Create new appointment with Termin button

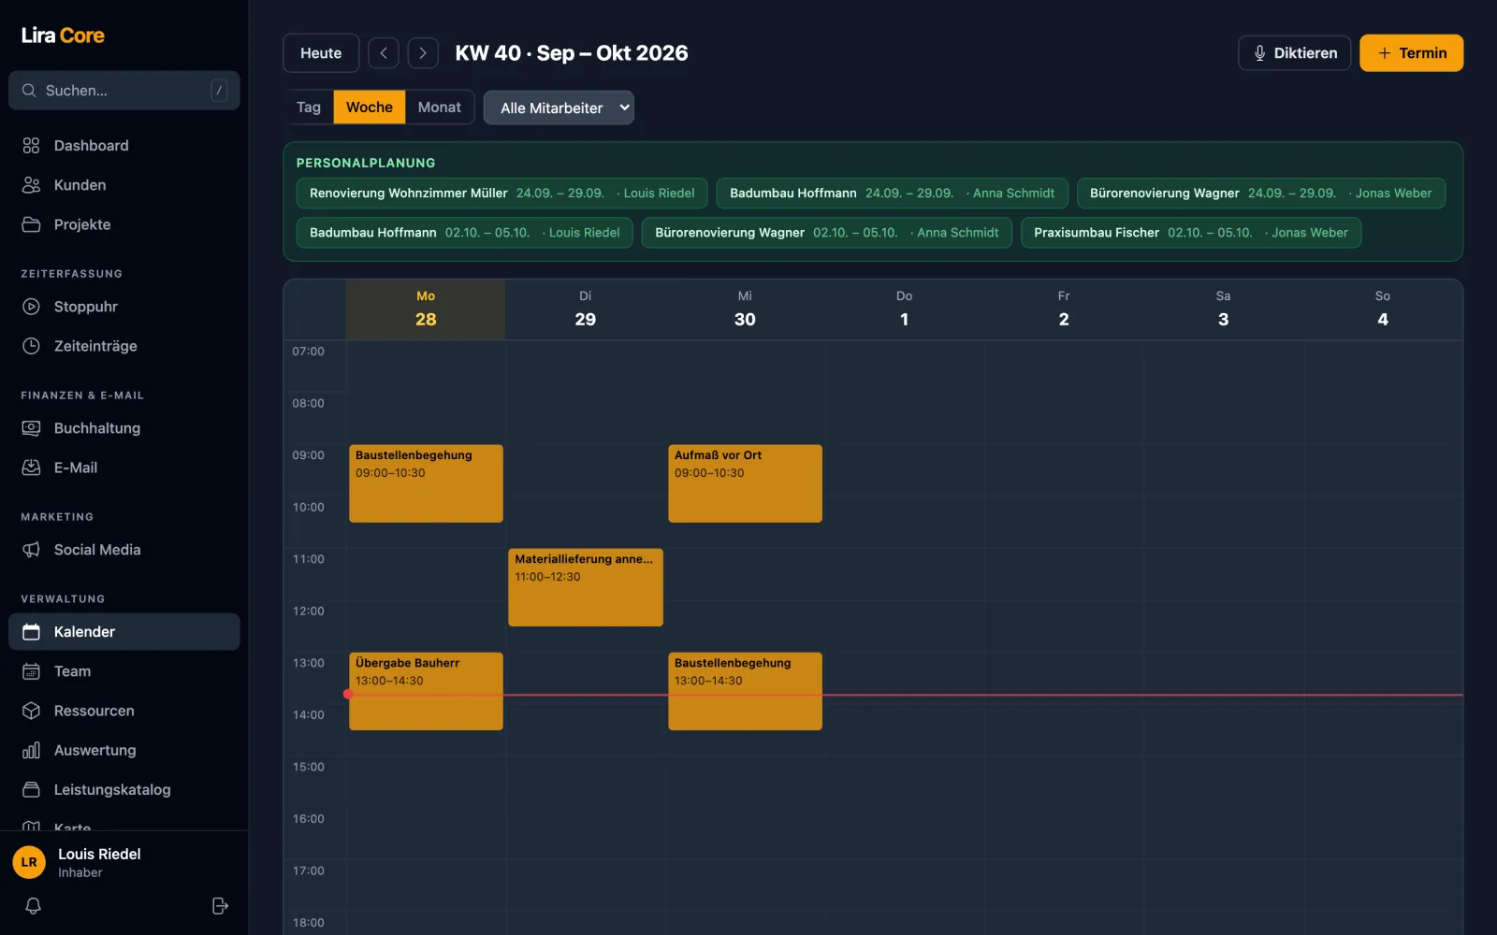pos(1411,53)
